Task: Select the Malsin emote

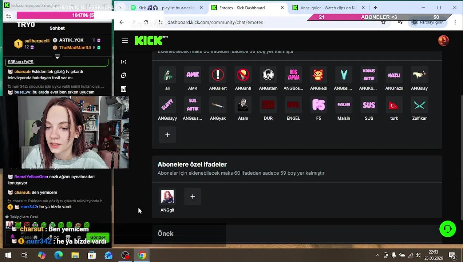Action: [344, 105]
